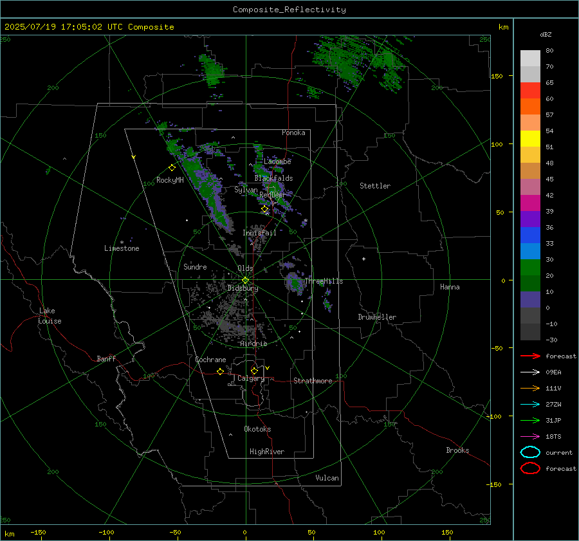This screenshot has width=579, height=541.
Task: Select yellow diamond marker above Calgary label
Action: pos(254,371)
